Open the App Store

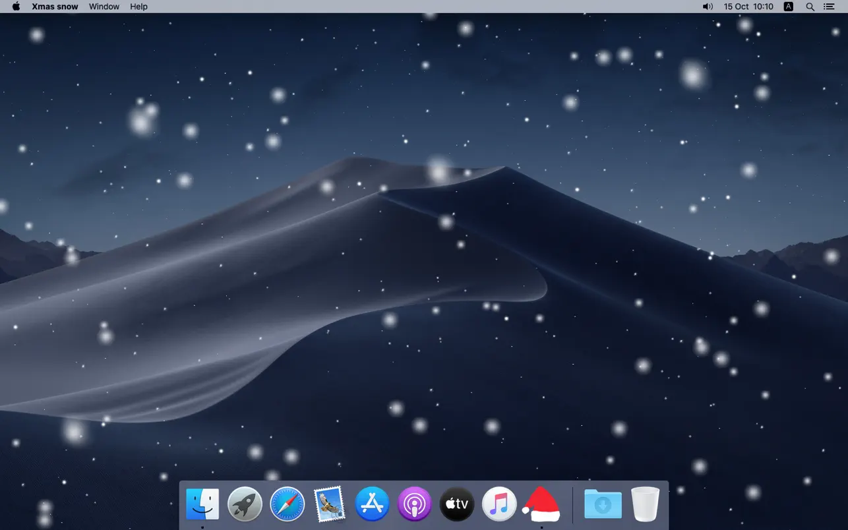[371, 504]
